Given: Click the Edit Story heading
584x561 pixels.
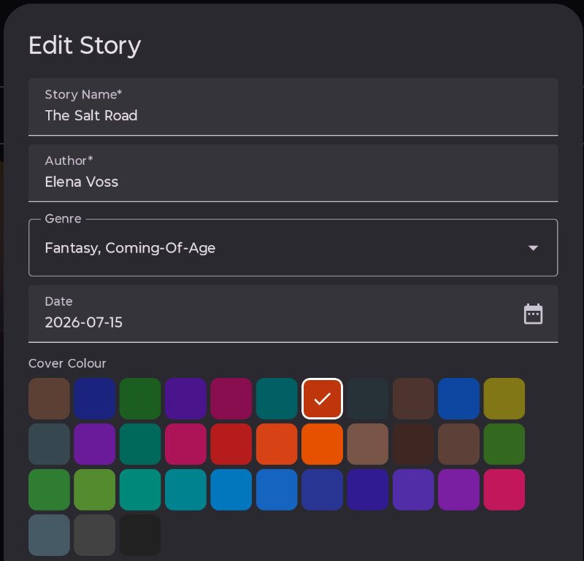Looking at the screenshot, I should click(x=85, y=46).
